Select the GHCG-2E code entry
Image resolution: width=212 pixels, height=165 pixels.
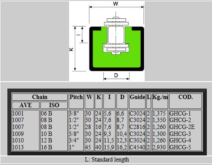tap(182, 127)
